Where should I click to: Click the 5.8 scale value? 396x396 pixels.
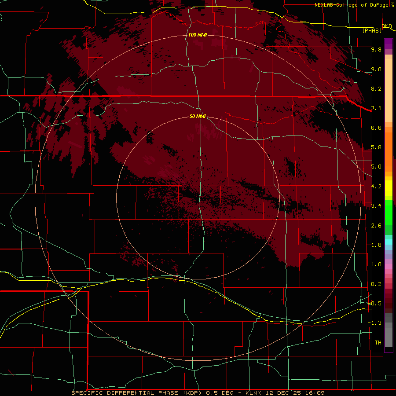pos(376,147)
